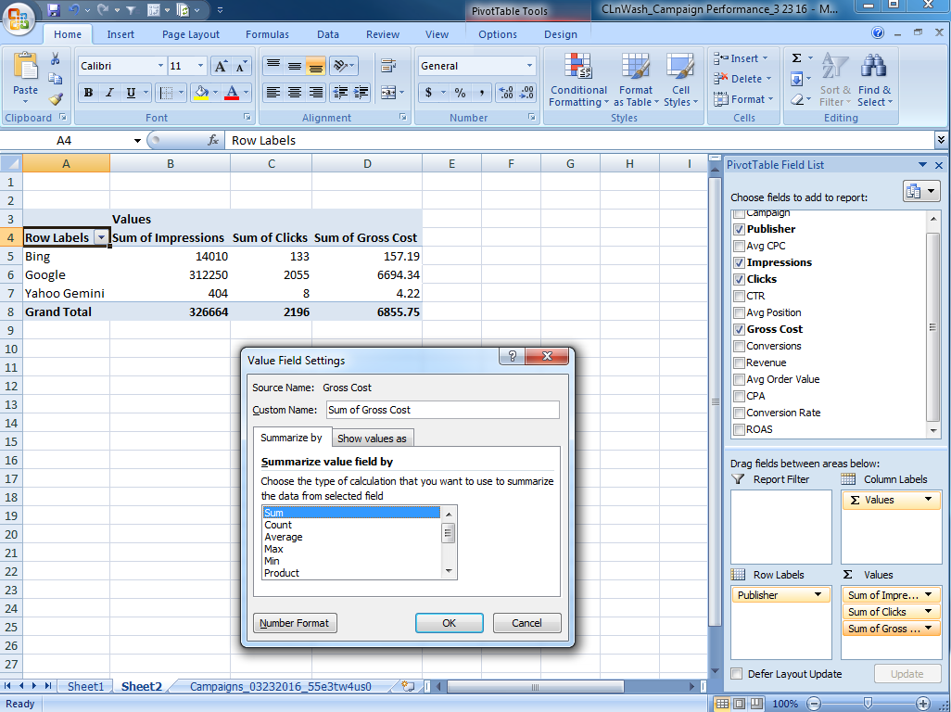Click the Wrap Text icon
Viewport: 951px width, 712px height.
[x=388, y=66]
